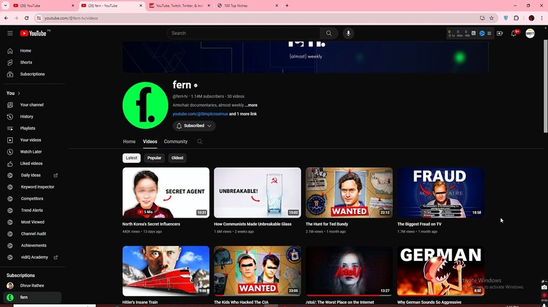The height and width of the screenshot is (307, 548).
Task: Open the /stol/ video thumbnail
Action: (x=349, y=271)
